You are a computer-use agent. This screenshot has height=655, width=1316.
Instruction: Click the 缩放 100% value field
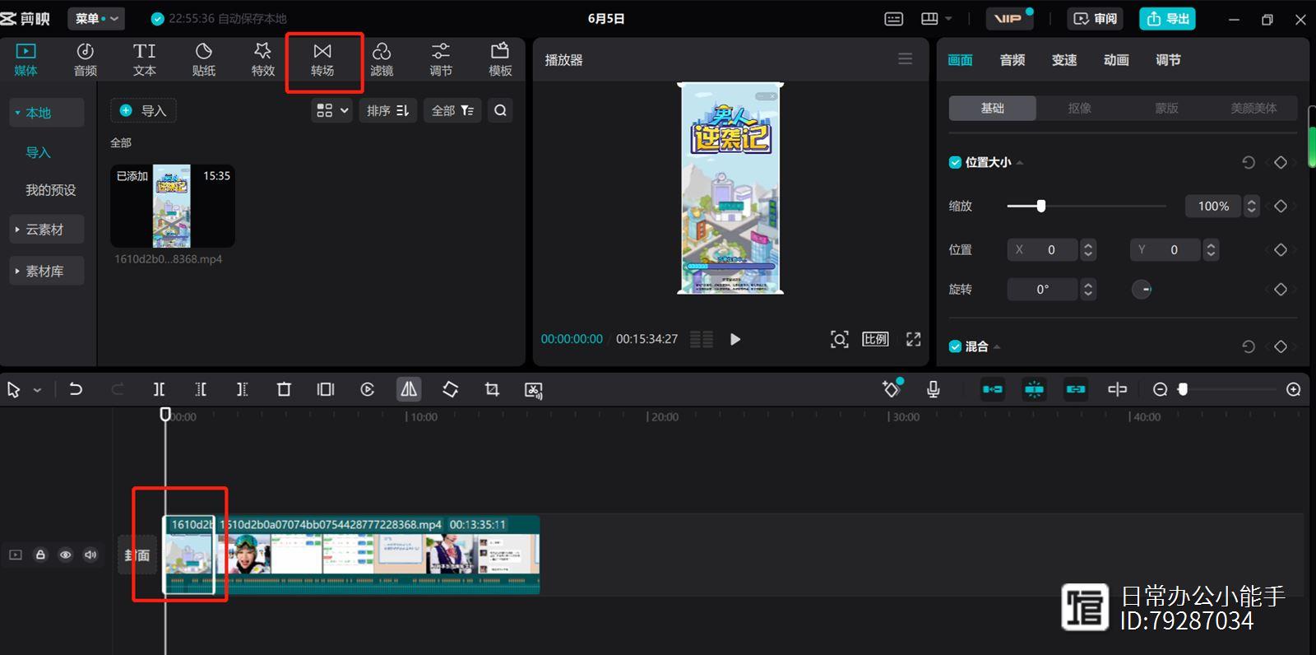click(x=1213, y=206)
